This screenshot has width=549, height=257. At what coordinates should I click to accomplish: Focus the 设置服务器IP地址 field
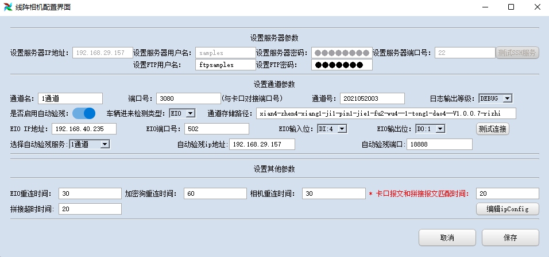tap(103, 53)
